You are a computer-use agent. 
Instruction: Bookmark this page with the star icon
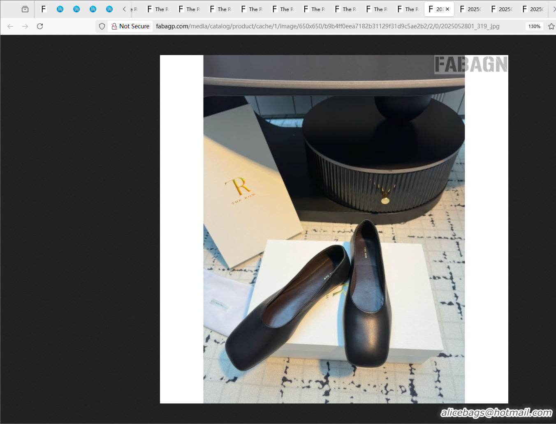point(551,26)
